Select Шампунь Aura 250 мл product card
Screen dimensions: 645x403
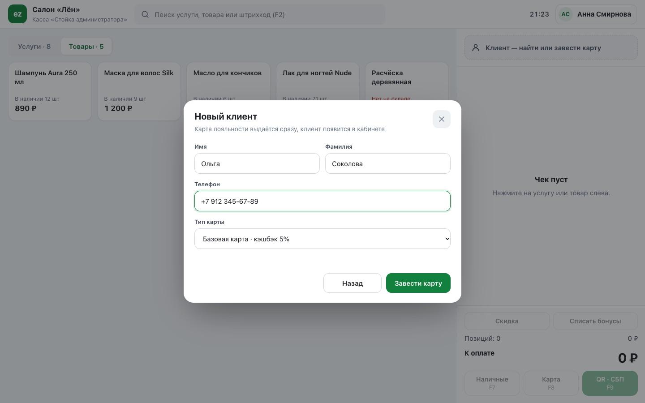[x=50, y=91]
